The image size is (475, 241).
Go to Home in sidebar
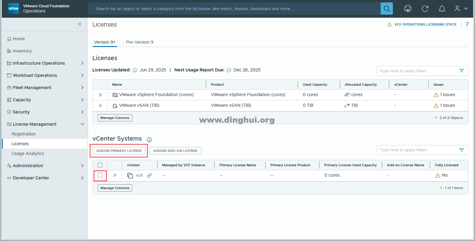point(19,39)
